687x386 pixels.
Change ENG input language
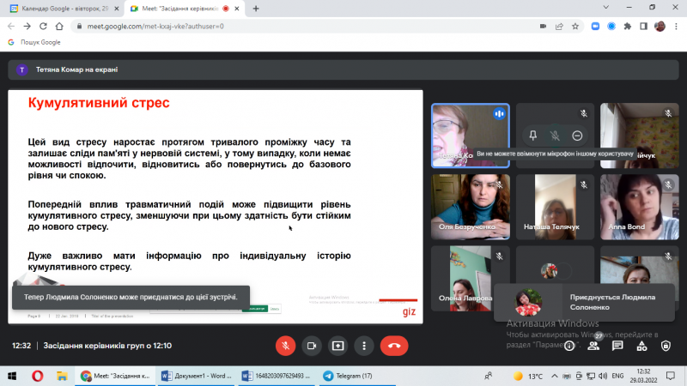click(x=617, y=376)
